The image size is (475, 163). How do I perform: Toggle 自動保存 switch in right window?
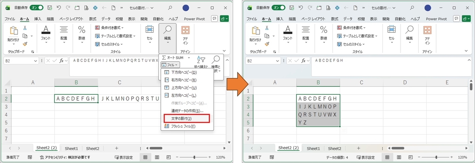279,7
